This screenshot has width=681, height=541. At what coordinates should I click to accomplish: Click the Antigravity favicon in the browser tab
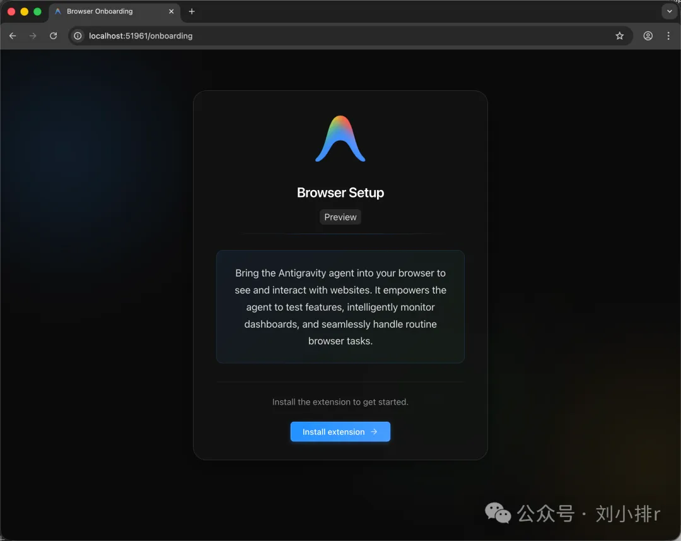point(57,11)
